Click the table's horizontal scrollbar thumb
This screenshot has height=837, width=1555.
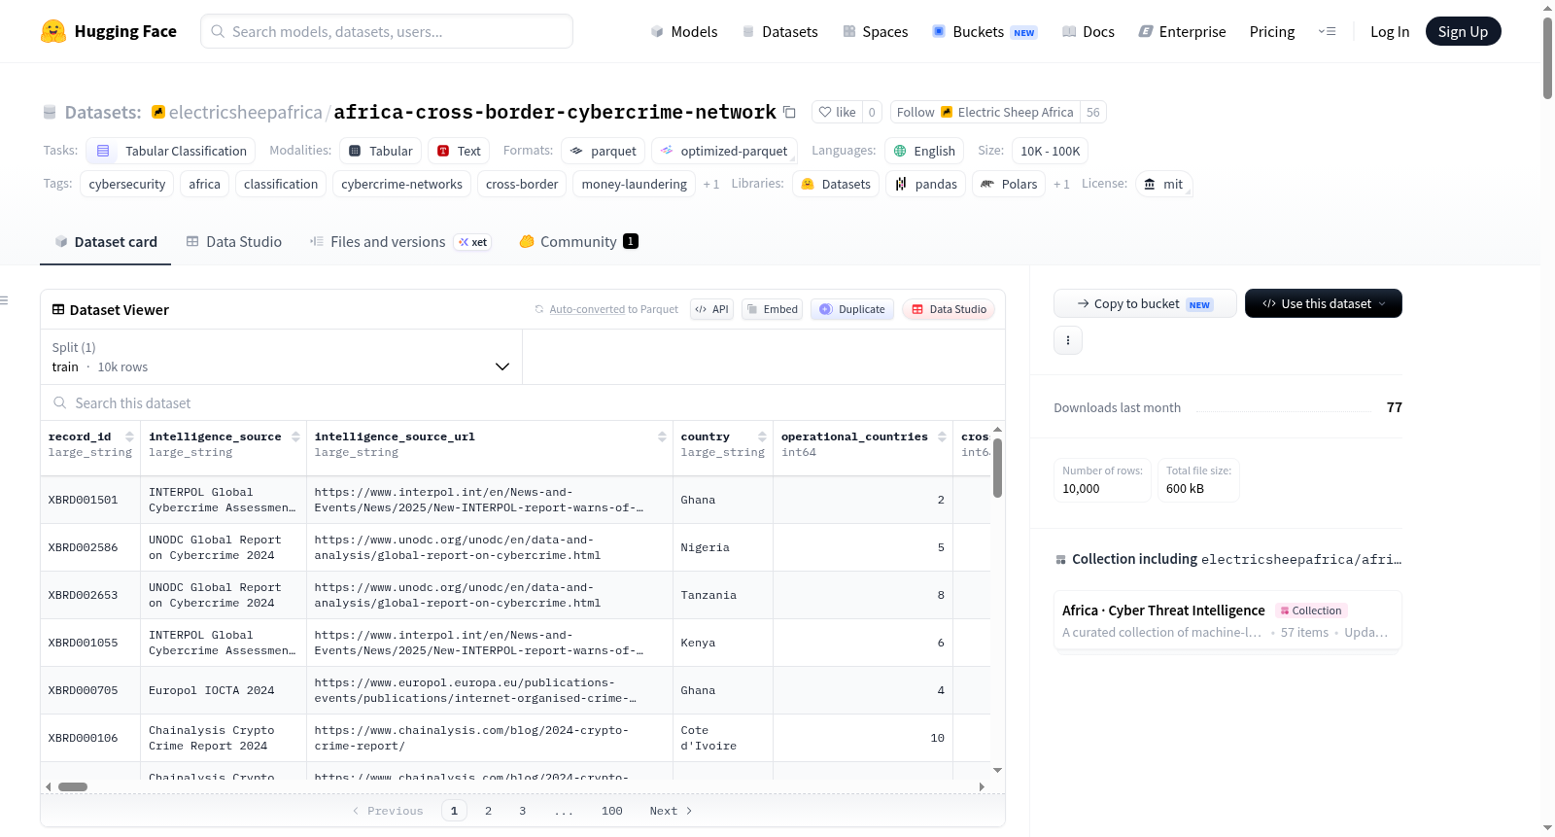pos(73,786)
